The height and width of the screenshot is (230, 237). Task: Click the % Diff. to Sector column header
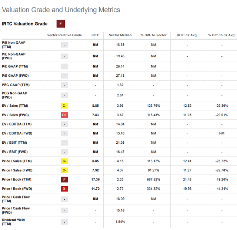[153, 35]
